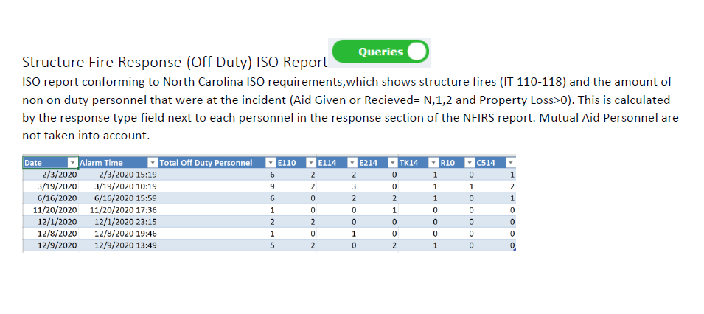Select E214 value 1 in 11/20/2020 row
This screenshot has width=704, height=314.
point(378,209)
